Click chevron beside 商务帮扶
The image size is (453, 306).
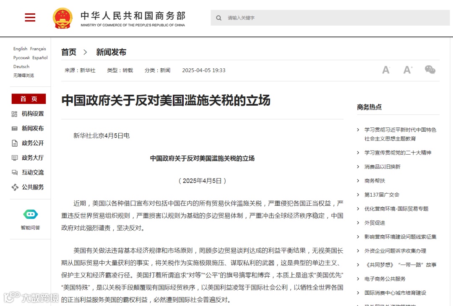pos(358,181)
